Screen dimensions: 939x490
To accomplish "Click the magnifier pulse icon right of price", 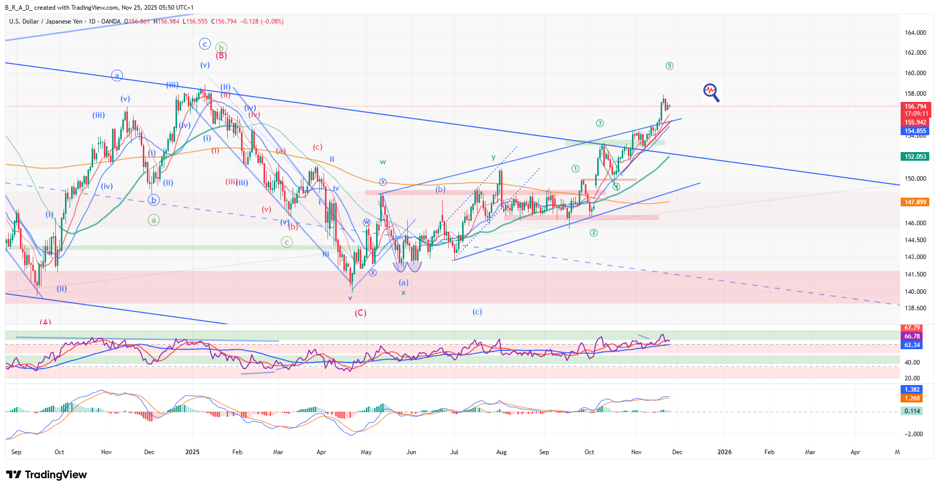I will pyautogui.click(x=711, y=93).
